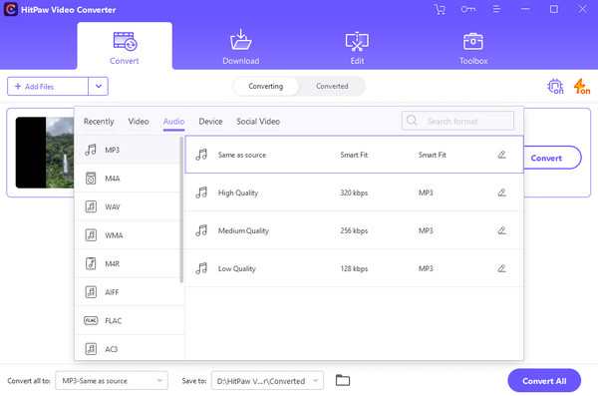The height and width of the screenshot is (396, 598).
Task: Open the output folder icon
Action: pyautogui.click(x=343, y=380)
